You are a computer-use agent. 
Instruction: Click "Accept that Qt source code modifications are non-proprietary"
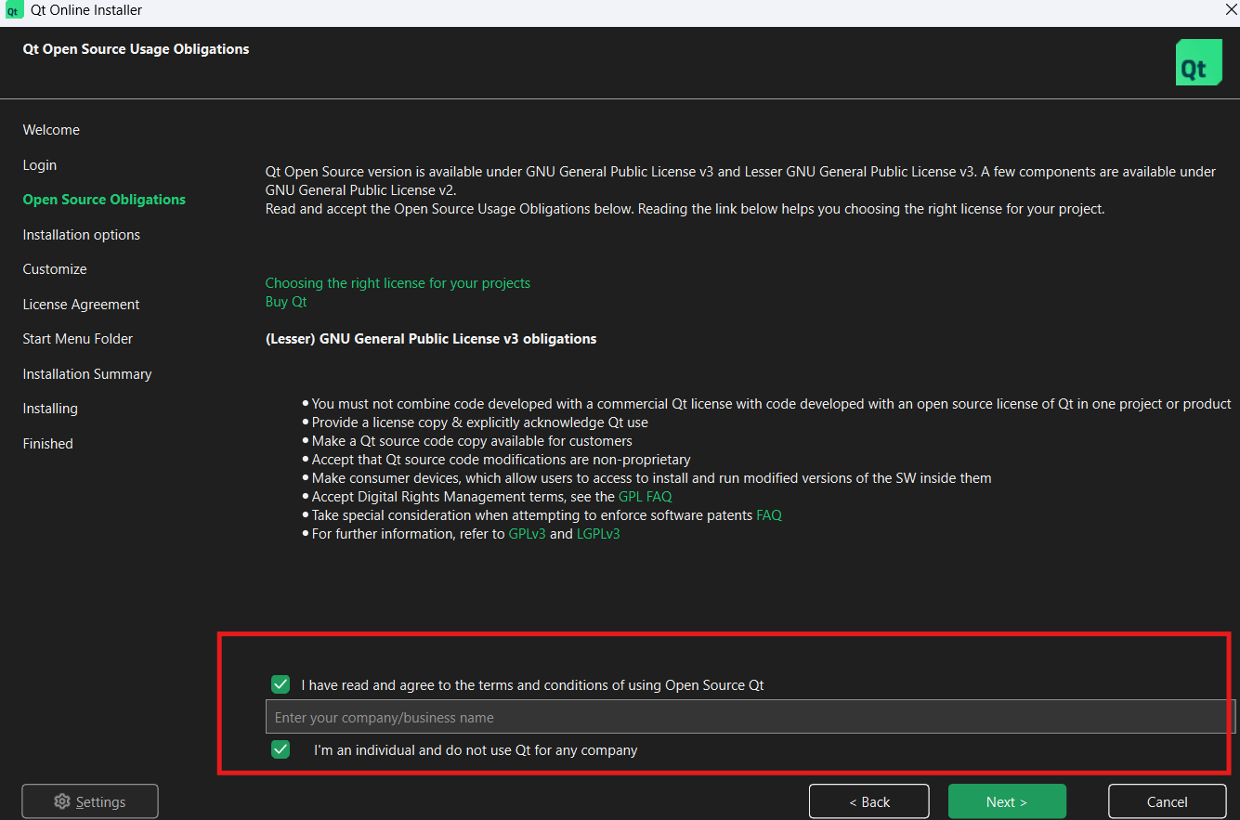pyautogui.click(x=502, y=460)
